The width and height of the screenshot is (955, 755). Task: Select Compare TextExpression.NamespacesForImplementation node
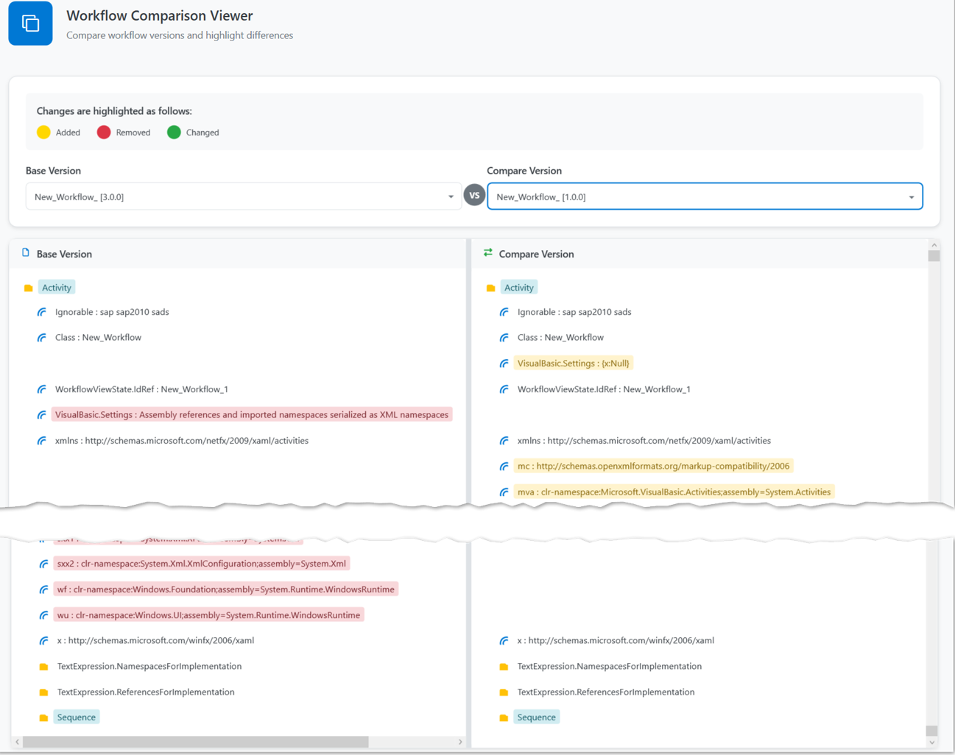(610, 666)
